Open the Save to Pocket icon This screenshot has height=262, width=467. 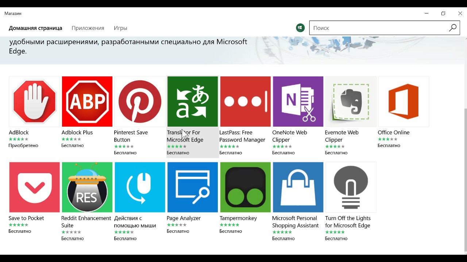(x=34, y=187)
